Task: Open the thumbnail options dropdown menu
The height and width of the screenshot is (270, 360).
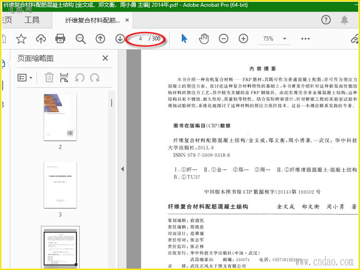Action: click(x=25, y=77)
